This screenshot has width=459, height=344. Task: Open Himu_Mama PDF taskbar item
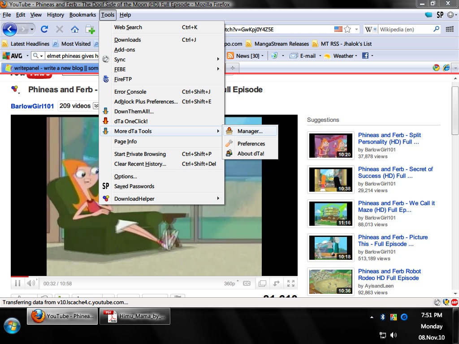134,316
